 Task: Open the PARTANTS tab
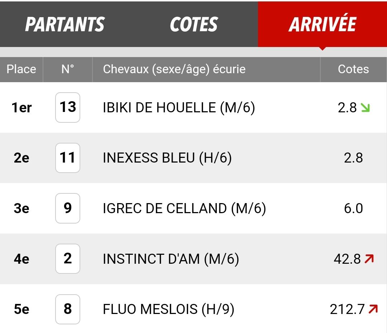pyautogui.click(x=65, y=24)
